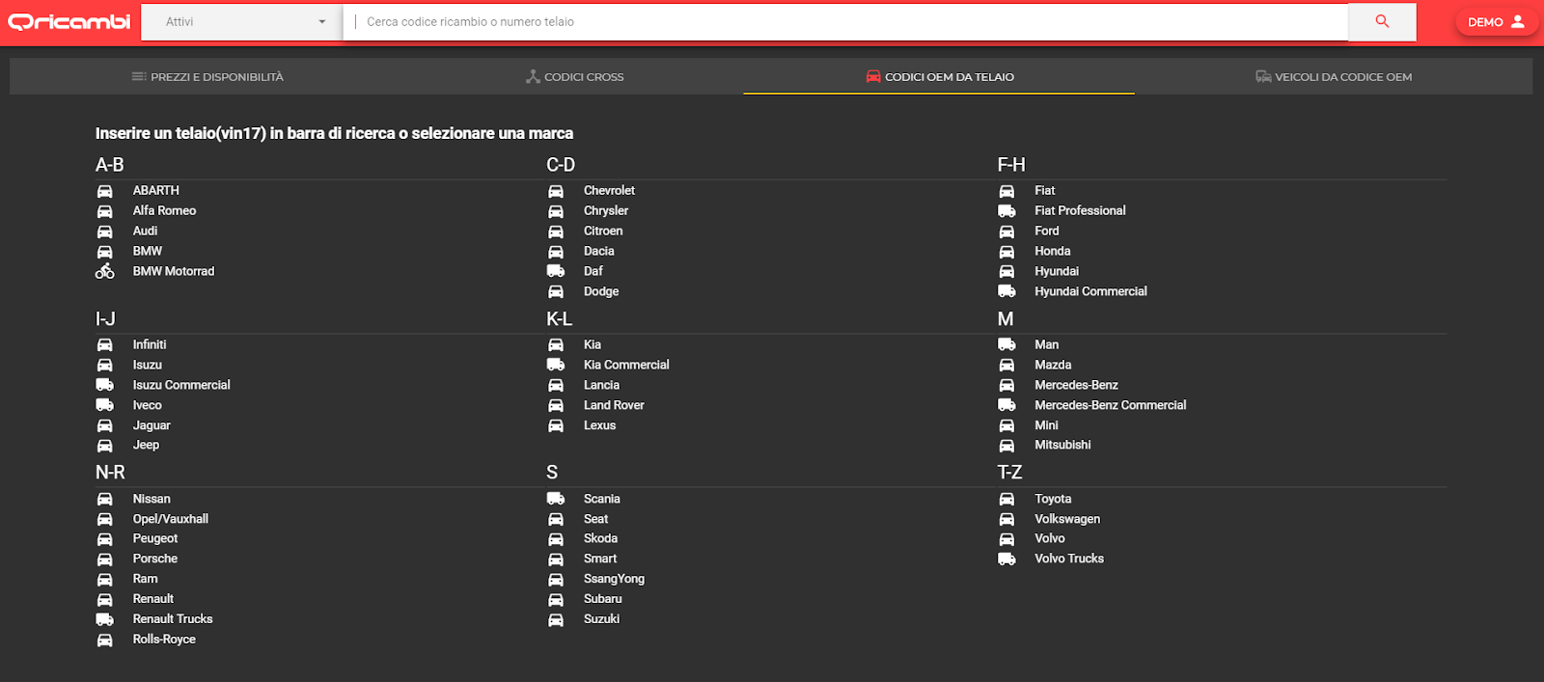
Task: Choose the Volvo car brand
Action: (x=1050, y=538)
